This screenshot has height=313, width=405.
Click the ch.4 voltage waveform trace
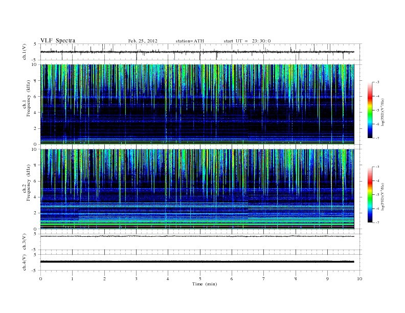(197, 262)
